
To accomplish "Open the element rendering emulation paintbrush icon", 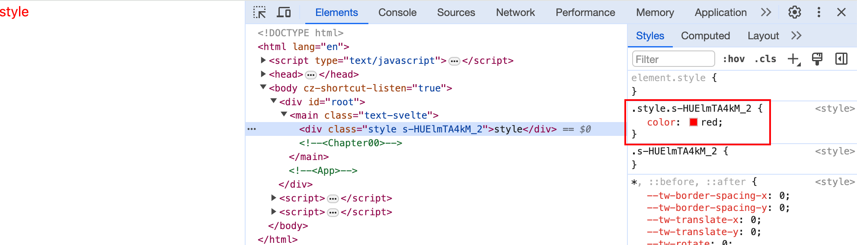I will (817, 59).
